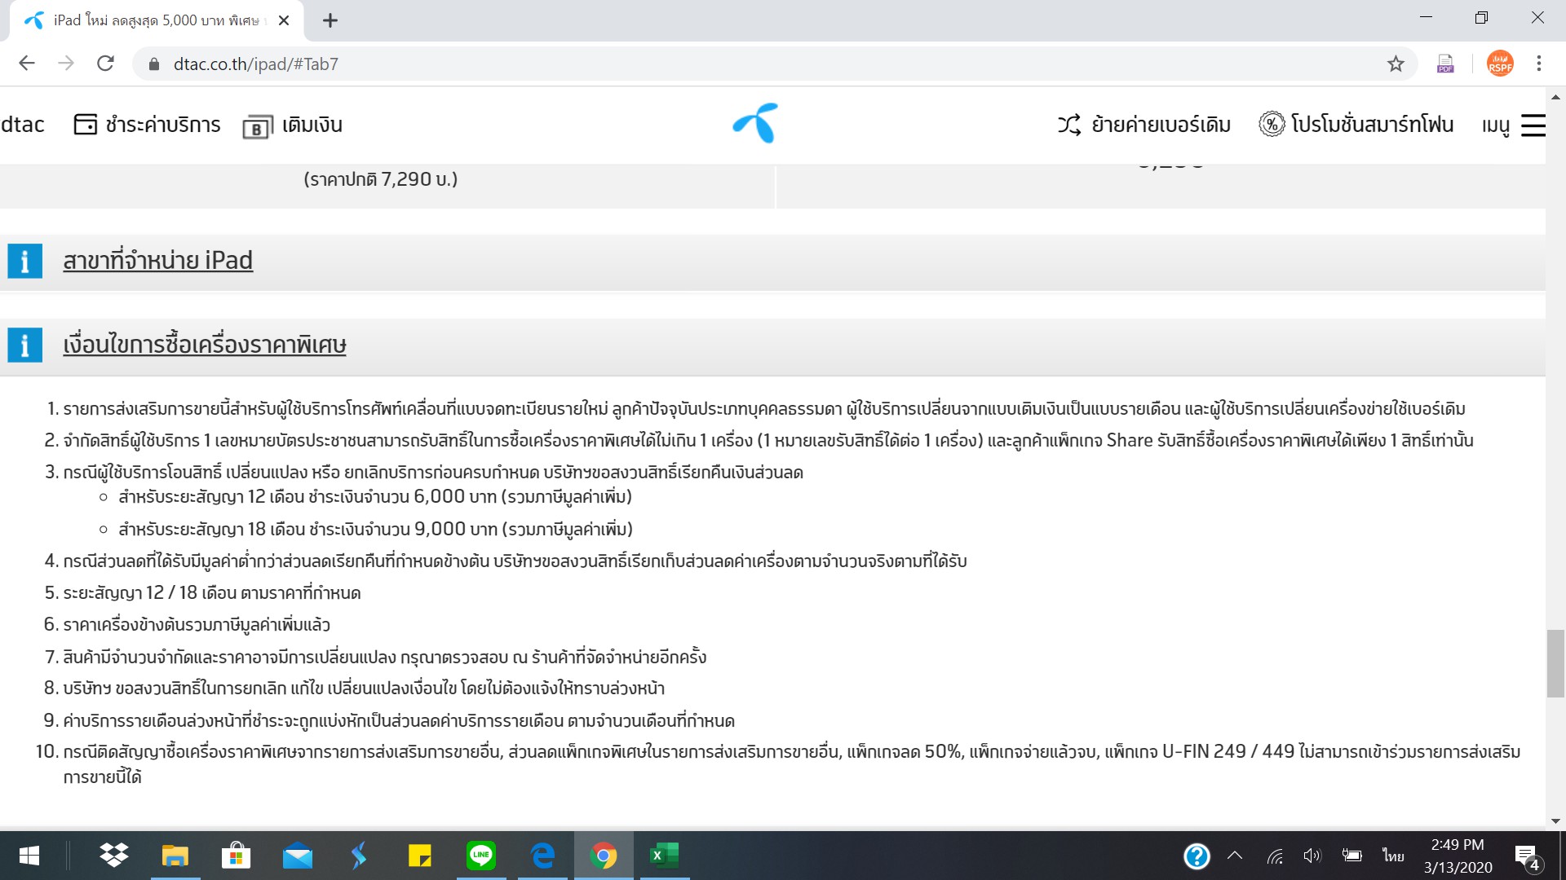This screenshot has width=1566, height=880.
Task: Open the hamburger menu icon
Action: click(1533, 125)
